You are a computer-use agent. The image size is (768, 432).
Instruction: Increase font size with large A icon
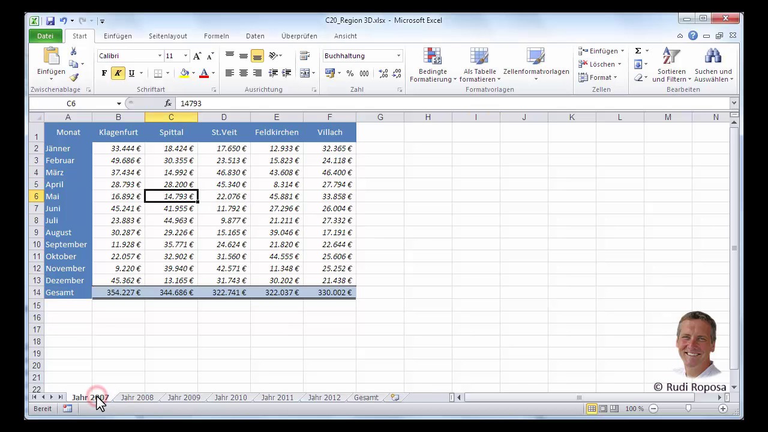(197, 56)
